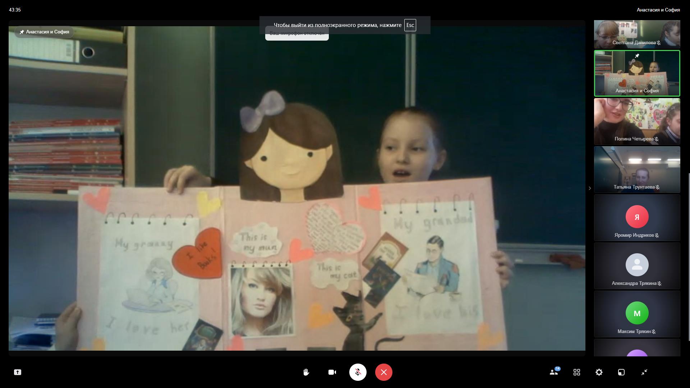Unmute the microphone button
Image resolution: width=690 pixels, height=388 pixels.
click(358, 372)
